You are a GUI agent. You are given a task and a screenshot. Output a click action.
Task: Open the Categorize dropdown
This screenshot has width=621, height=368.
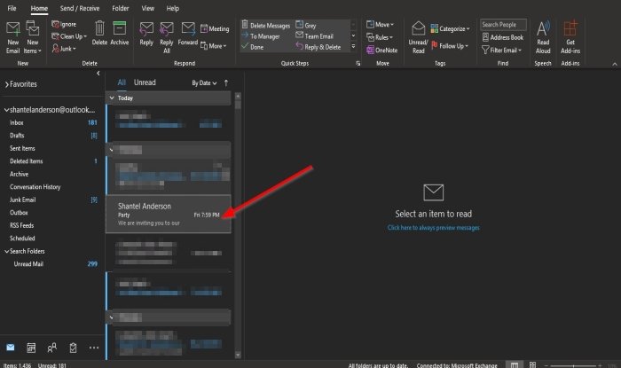coord(451,28)
